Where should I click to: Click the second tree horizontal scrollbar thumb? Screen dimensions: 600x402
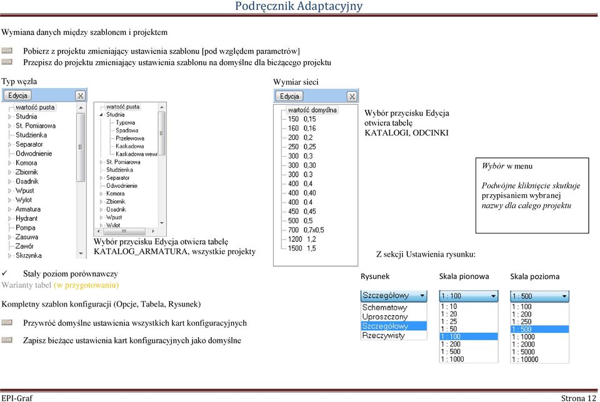[124, 231]
